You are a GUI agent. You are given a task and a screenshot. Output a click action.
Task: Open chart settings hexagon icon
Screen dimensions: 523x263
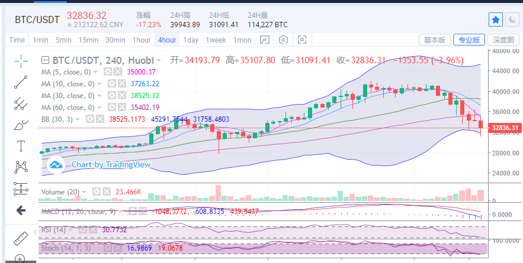tap(283, 40)
